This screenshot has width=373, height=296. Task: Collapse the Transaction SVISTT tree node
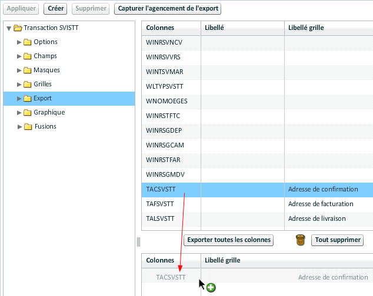(8, 28)
